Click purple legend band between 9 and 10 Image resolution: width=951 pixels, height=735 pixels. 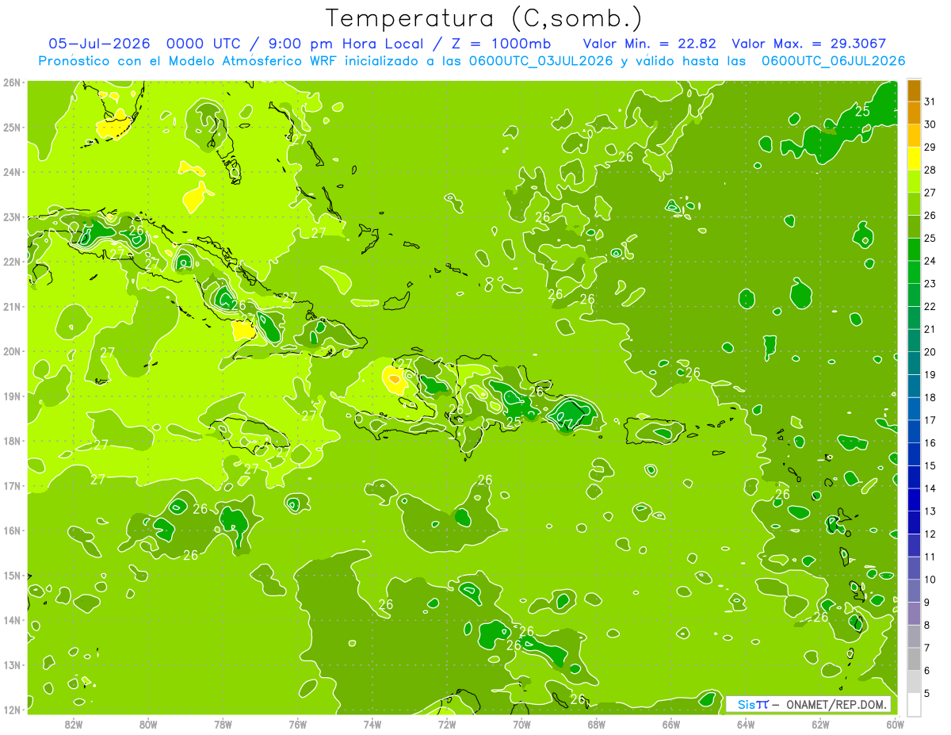point(914,591)
